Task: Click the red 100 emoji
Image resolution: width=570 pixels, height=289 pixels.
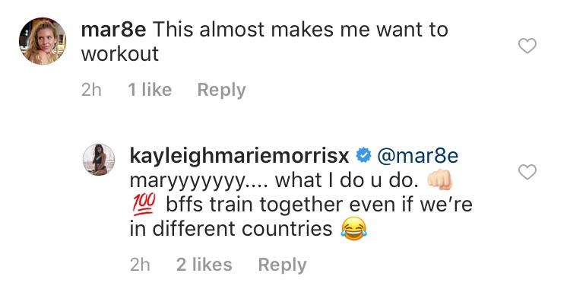Action: coord(144,204)
